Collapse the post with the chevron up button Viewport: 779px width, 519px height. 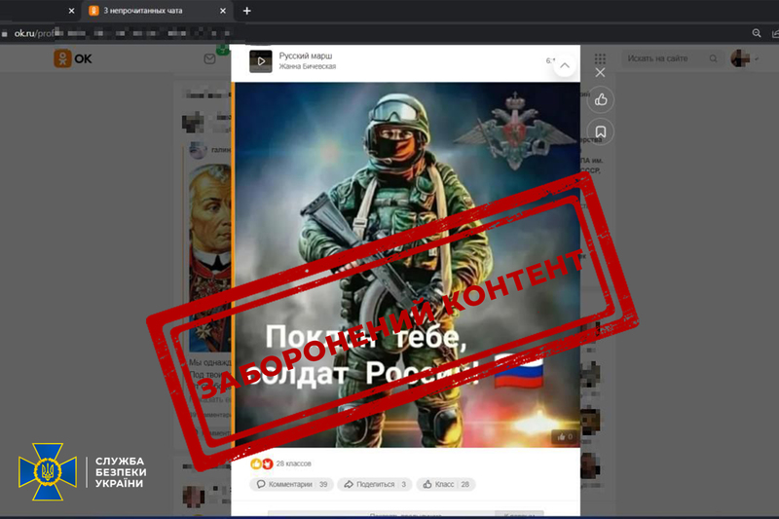pos(565,65)
